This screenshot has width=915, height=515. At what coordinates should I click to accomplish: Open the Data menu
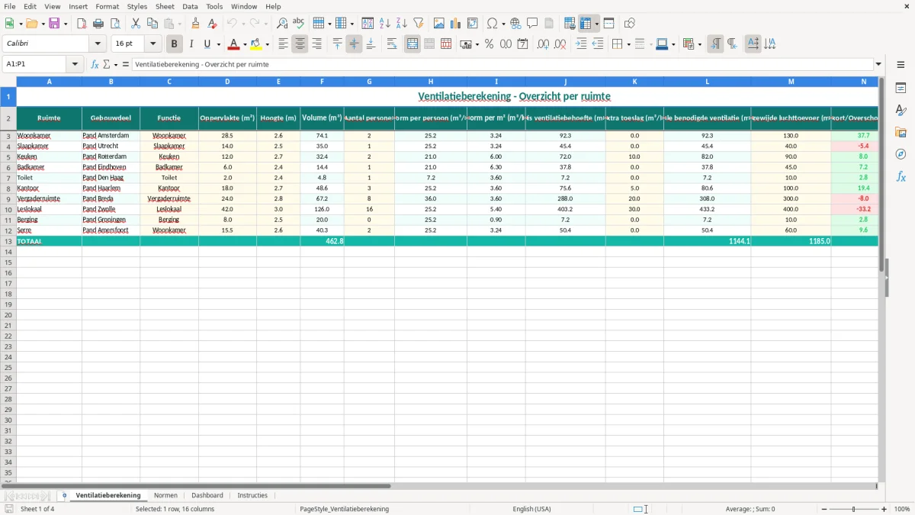[190, 6]
